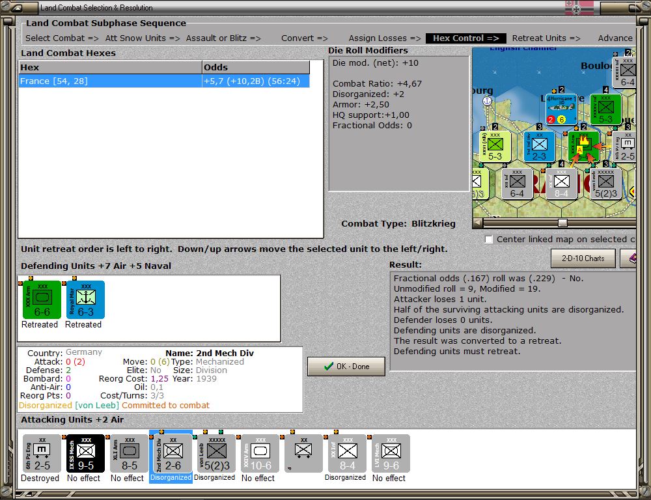Select the blue Royal Mar 6-3 defender

pyautogui.click(x=85, y=299)
